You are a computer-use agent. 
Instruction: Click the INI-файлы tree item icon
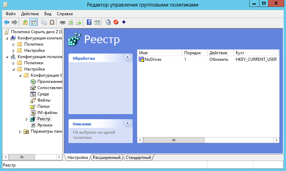33,113
